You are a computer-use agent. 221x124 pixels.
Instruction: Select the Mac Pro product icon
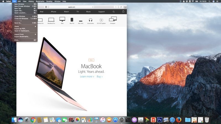(x=72, y=21)
